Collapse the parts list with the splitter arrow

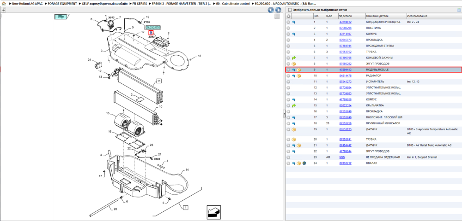284,113
